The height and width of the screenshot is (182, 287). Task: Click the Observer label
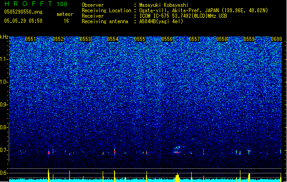pyautogui.click(x=93, y=5)
